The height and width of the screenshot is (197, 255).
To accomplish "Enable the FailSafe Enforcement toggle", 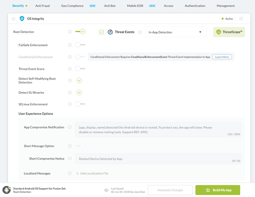I will click(80, 45).
